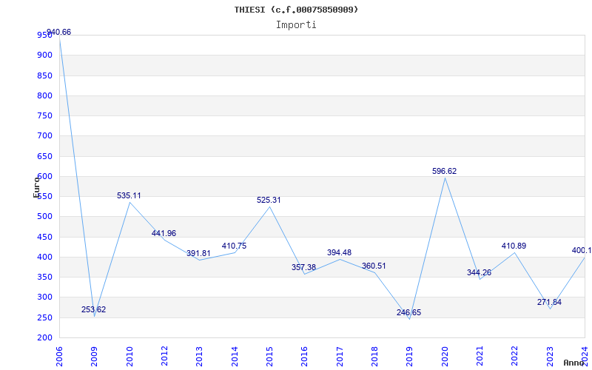The width and height of the screenshot is (592, 370).
Task: Select the 850 y-axis tick label
Action: [x=44, y=75]
